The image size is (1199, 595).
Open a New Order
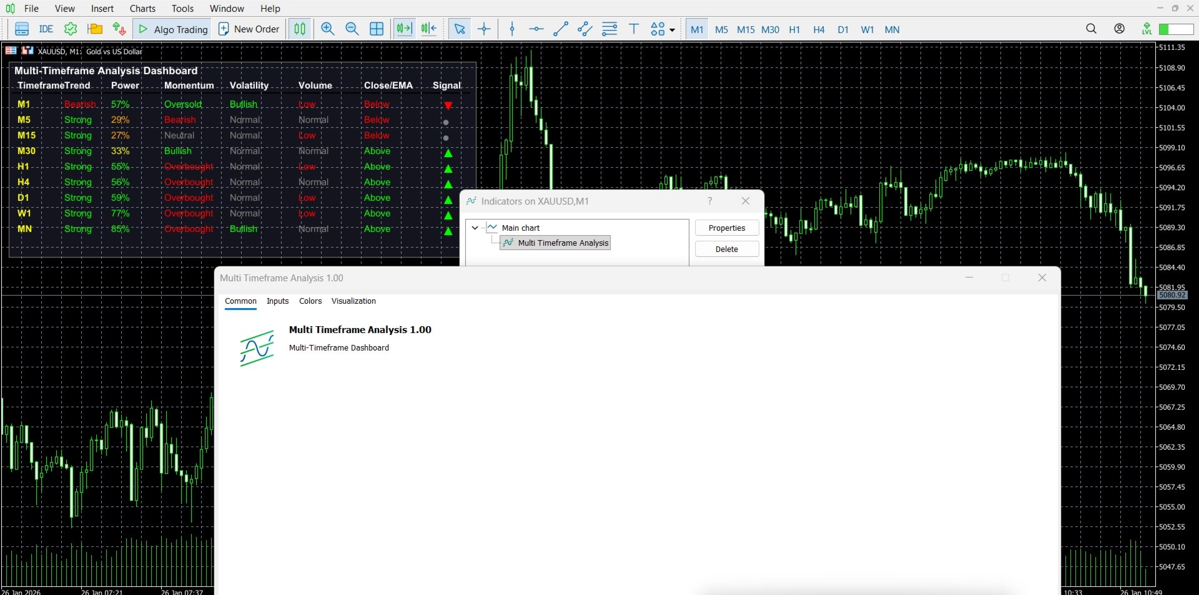coord(248,29)
